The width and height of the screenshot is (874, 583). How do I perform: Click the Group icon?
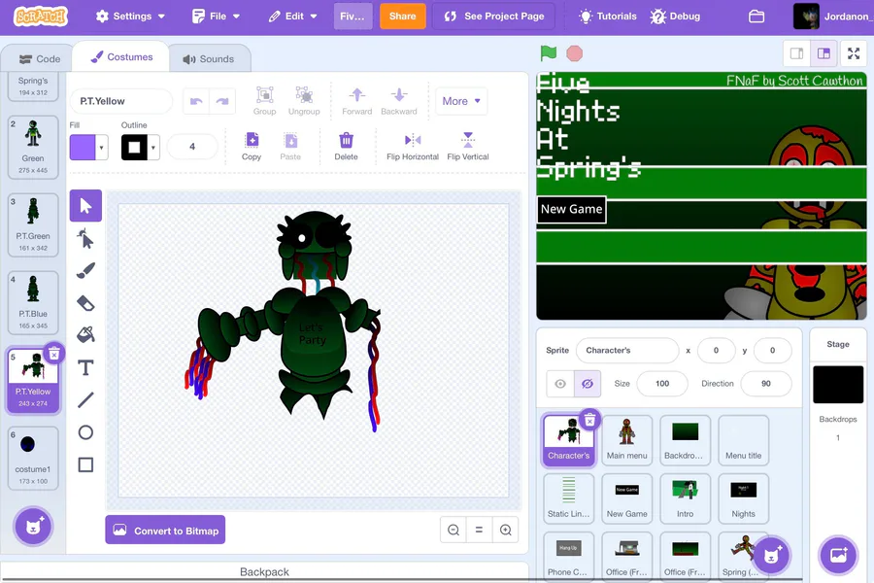(264, 100)
